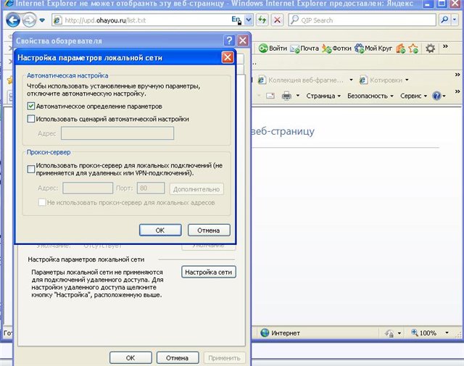Click the gear settings icon in Yandex bar
This screenshot has height=366, width=464.
pyautogui.click(x=430, y=49)
